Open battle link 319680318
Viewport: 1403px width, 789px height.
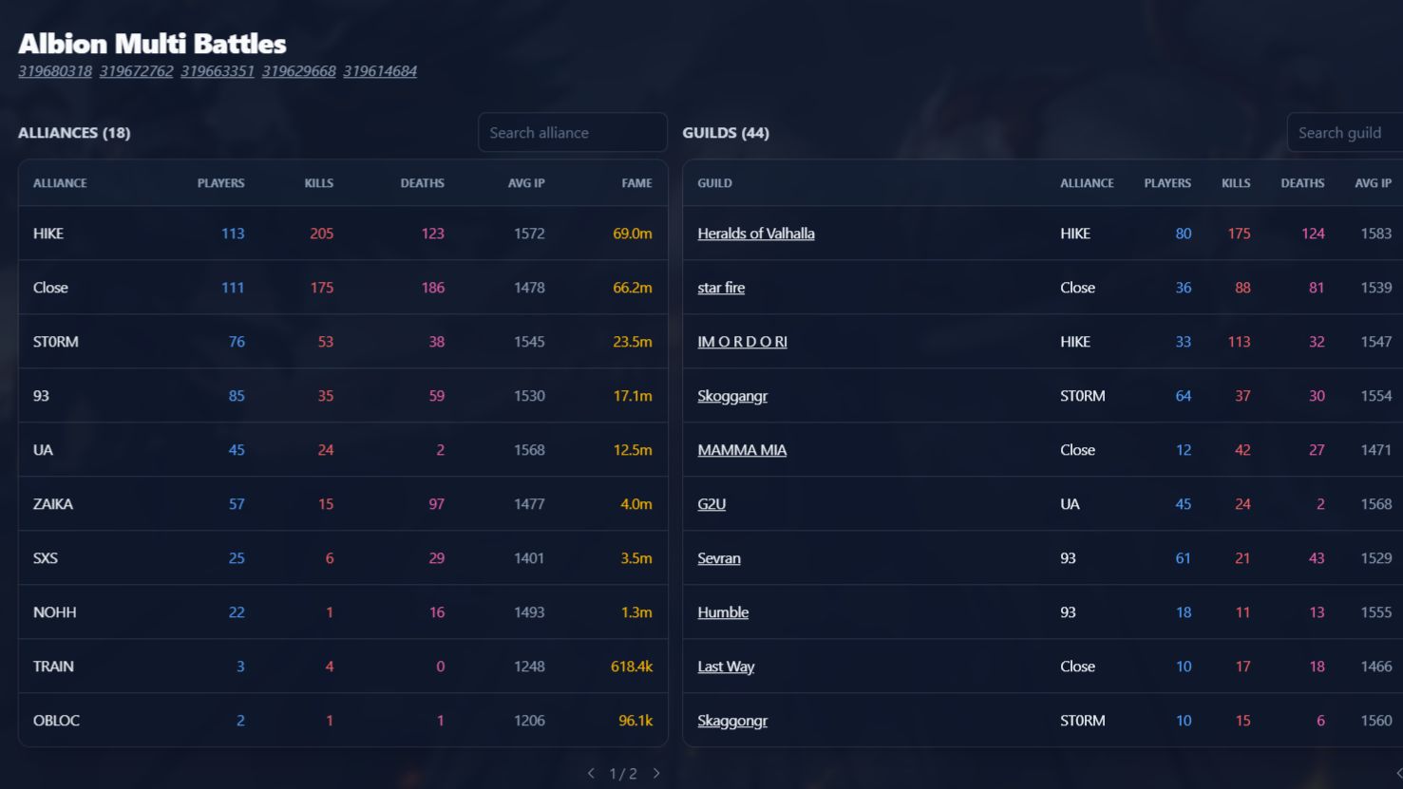[55, 71]
